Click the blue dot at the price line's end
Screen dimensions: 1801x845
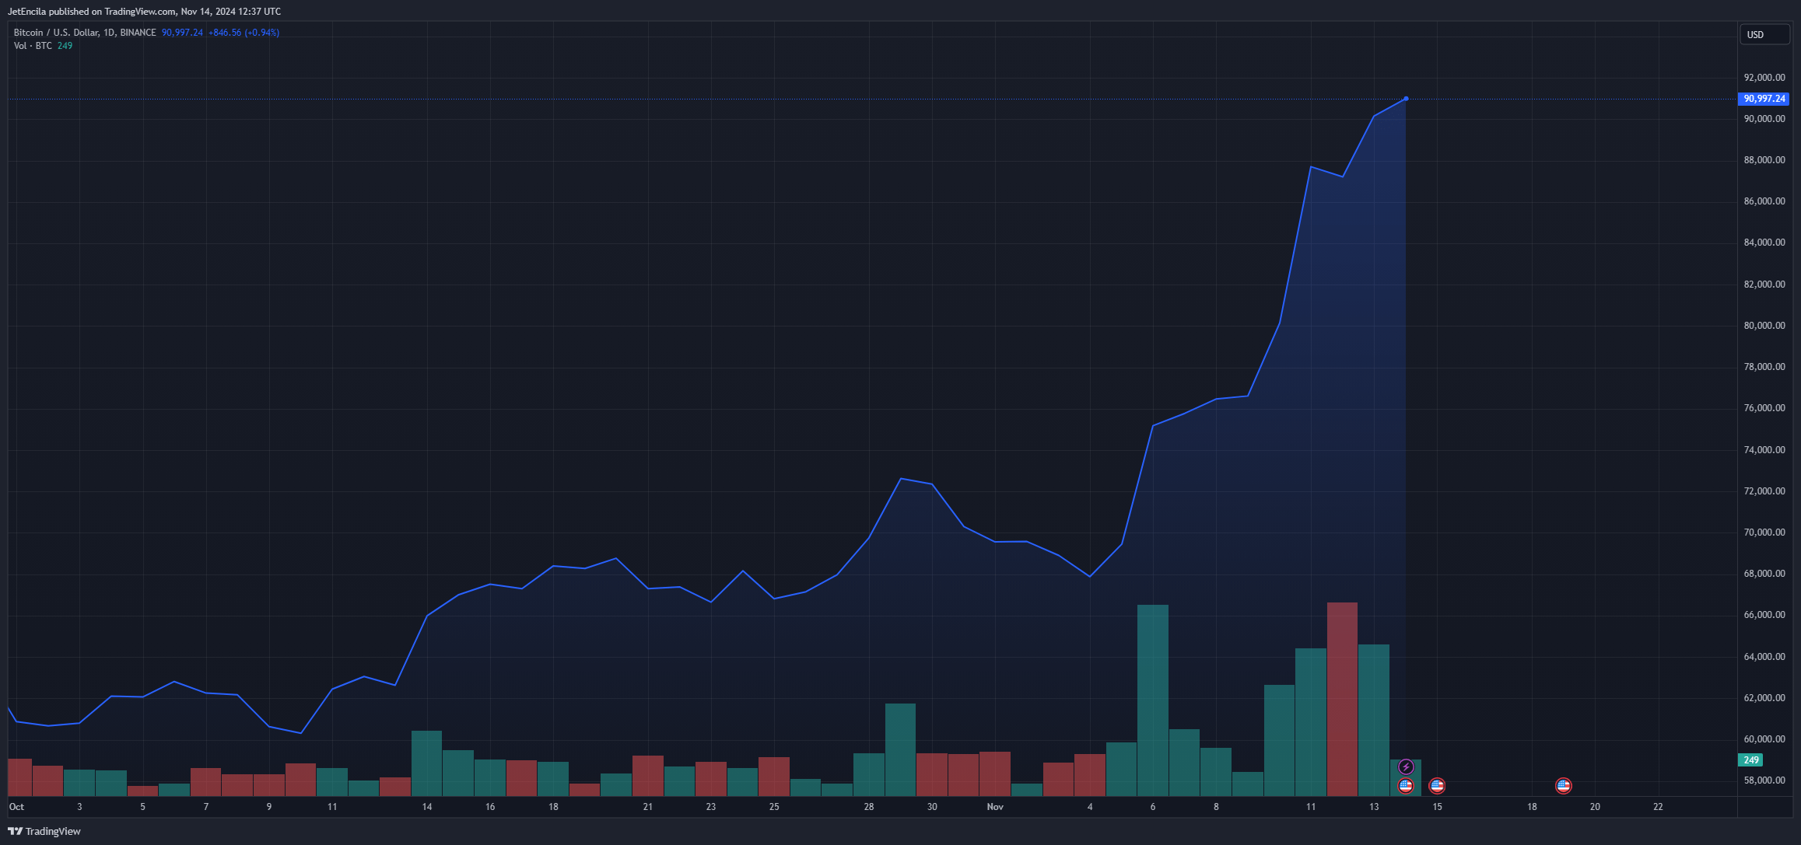tap(1406, 99)
